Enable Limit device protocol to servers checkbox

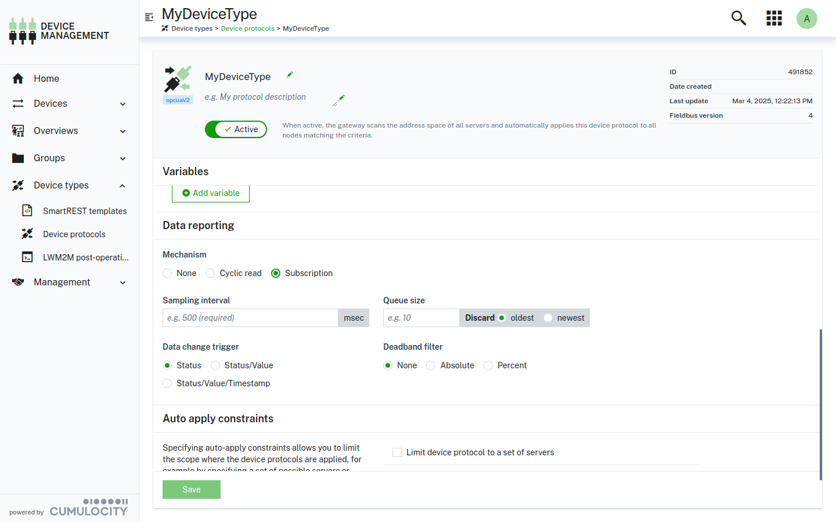397,452
